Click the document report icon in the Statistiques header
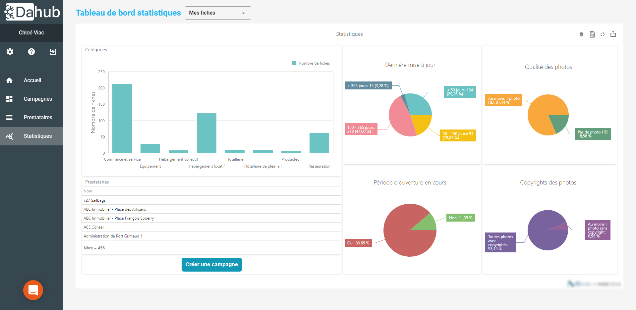Screen dimensions: 636x310 click(592, 34)
